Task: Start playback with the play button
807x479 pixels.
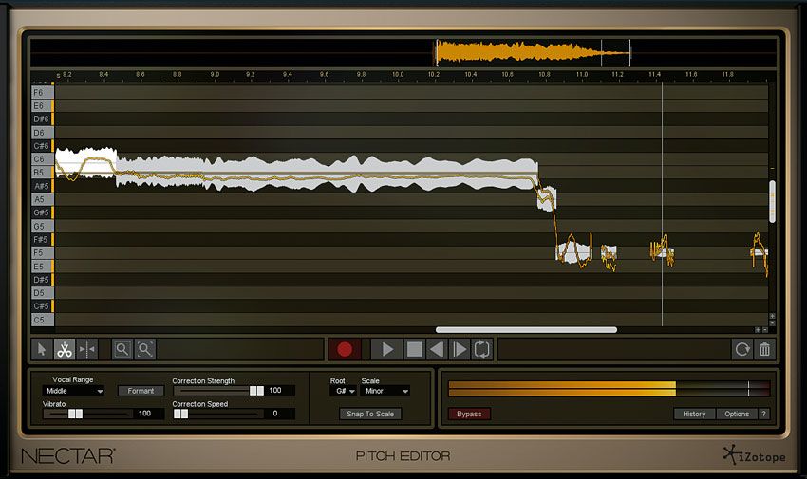Action: (x=387, y=349)
